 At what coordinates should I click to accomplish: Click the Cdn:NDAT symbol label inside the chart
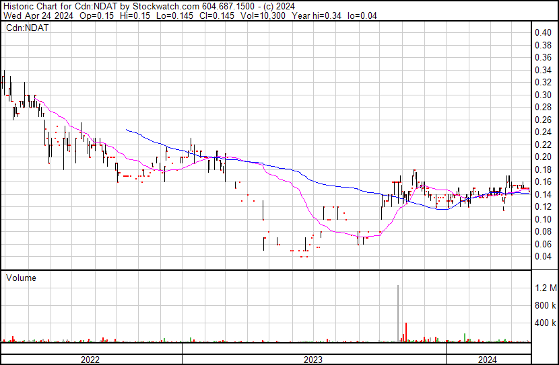click(x=27, y=28)
